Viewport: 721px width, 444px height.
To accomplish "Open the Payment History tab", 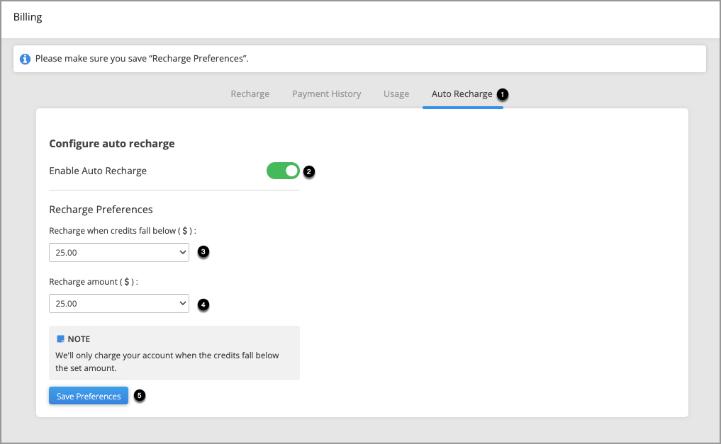I will [327, 93].
